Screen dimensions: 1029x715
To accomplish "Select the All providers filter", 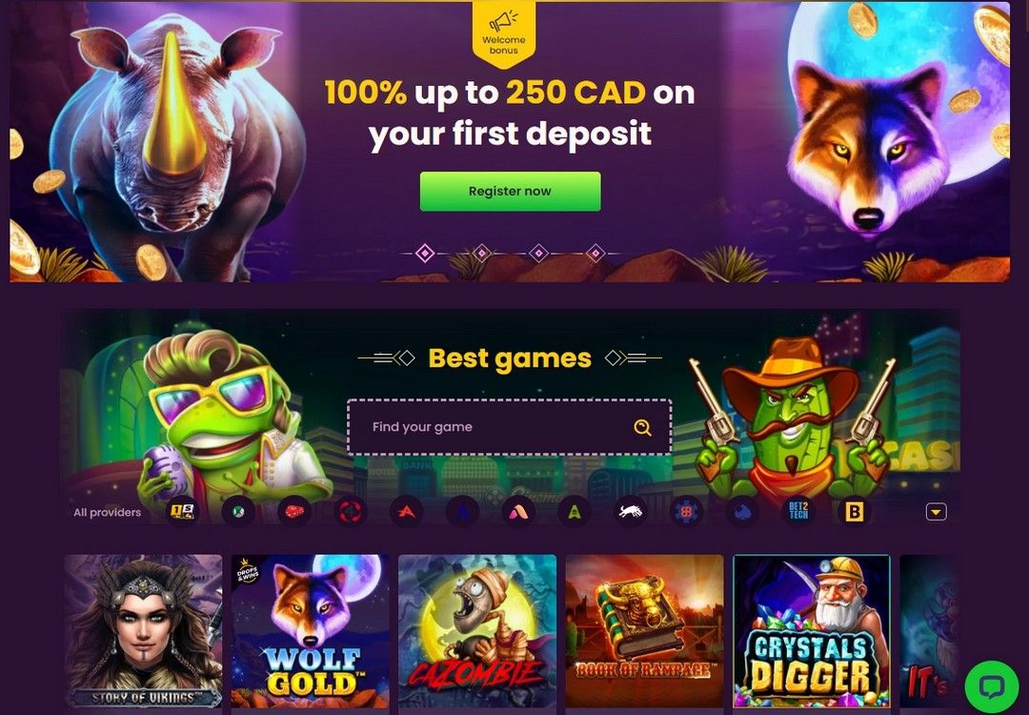I will [x=107, y=512].
